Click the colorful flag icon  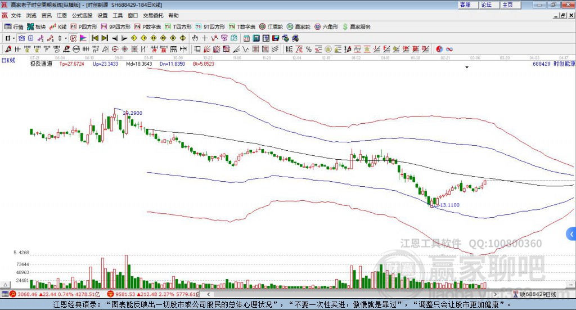click(x=83, y=38)
